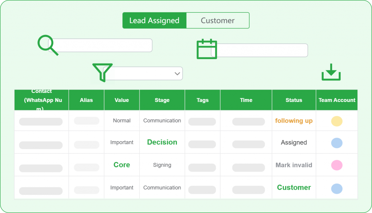
Task: Click the 'Assigned' status text
Action: [294, 142]
